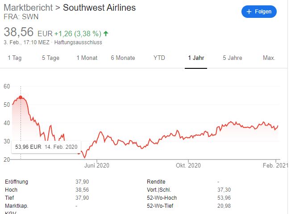Show the Max. time range
291x214 pixels.
[269, 58]
